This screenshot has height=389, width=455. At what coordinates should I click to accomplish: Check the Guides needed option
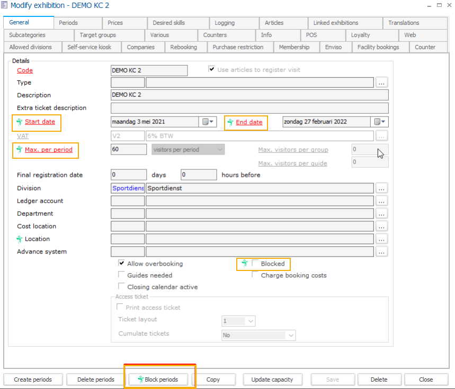coord(121,275)
